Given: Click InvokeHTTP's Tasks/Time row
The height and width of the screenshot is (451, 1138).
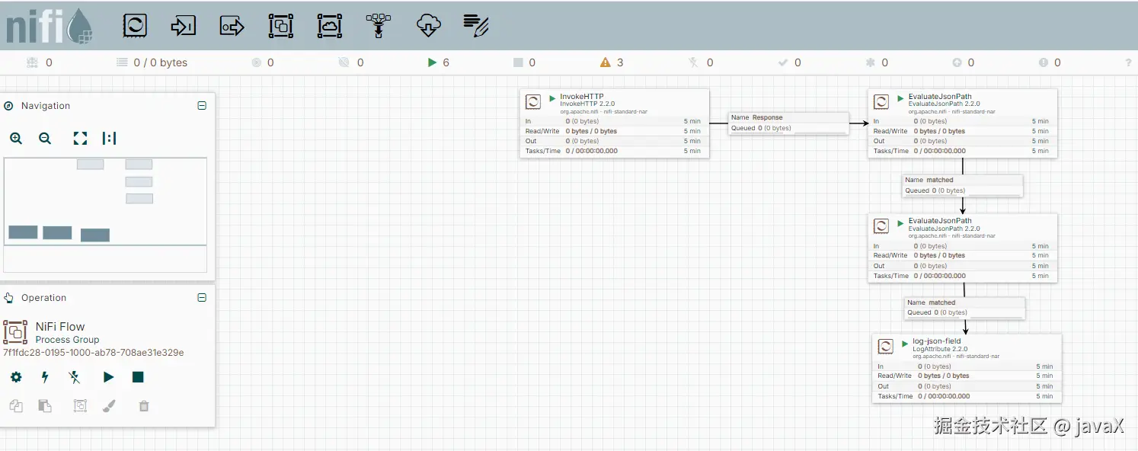Looking at the screenshot, I should coord(615,151).
